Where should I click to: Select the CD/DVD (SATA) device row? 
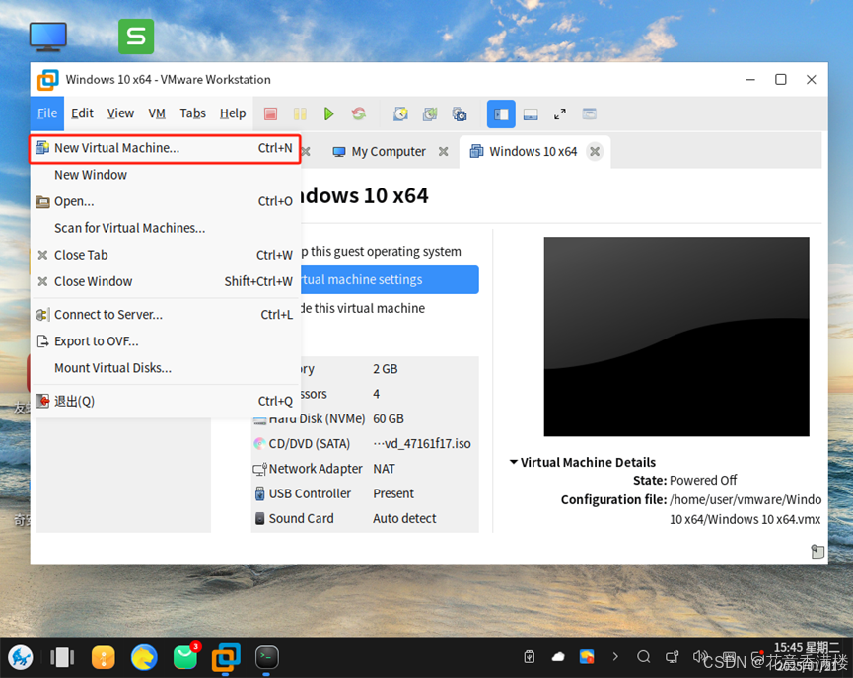[x=365, y=444]
